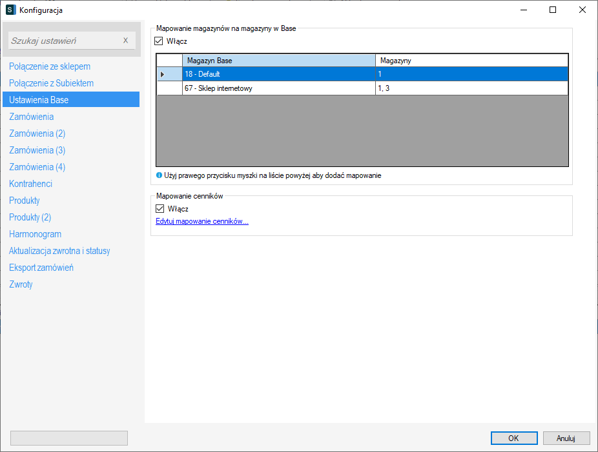Click the Edytuj mapowanie cenników link

tap(201, 221)
